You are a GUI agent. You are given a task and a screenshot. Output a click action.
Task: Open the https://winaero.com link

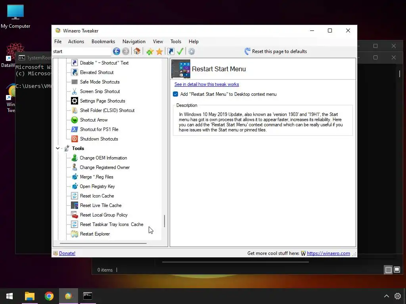pos(328,253)
